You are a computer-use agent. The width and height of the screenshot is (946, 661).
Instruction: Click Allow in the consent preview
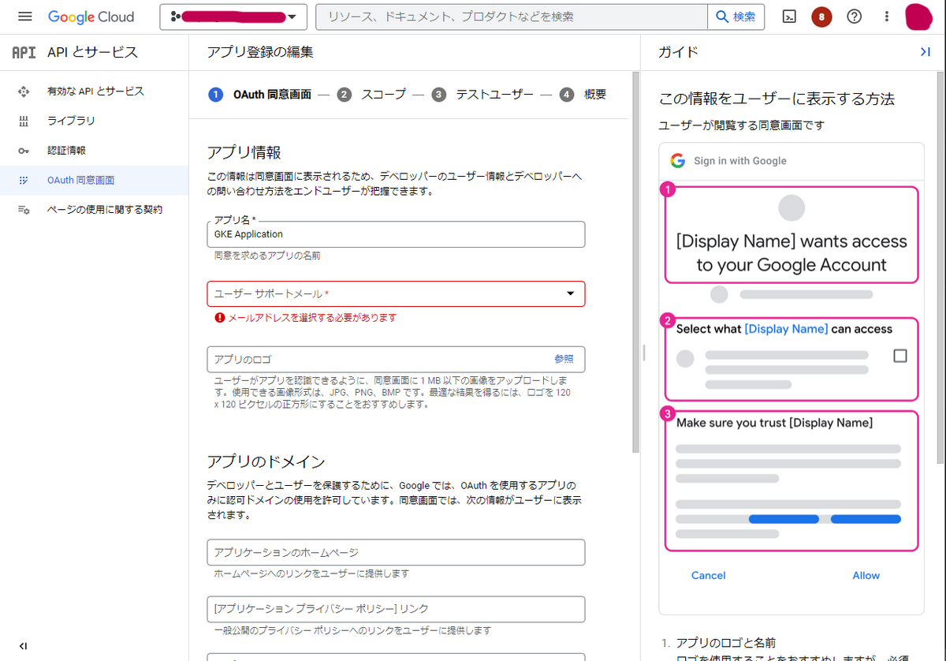tap(866, 576)
